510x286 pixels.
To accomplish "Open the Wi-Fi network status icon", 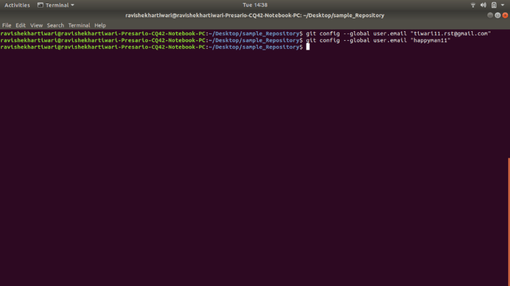I will pyautogui.click(x=473, y=5).
